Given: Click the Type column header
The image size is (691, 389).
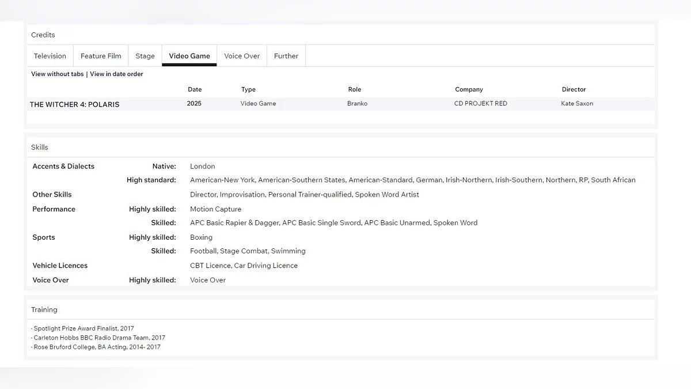Looking at the screenshot, I should 248,89.
